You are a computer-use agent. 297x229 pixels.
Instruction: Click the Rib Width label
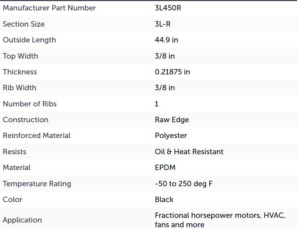[x=19, y=88]
